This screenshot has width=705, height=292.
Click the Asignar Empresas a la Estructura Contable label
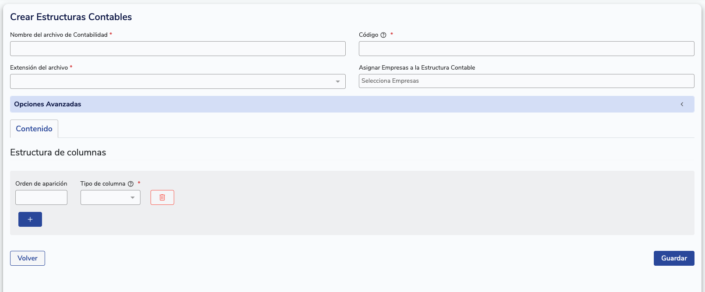[417, 67]
